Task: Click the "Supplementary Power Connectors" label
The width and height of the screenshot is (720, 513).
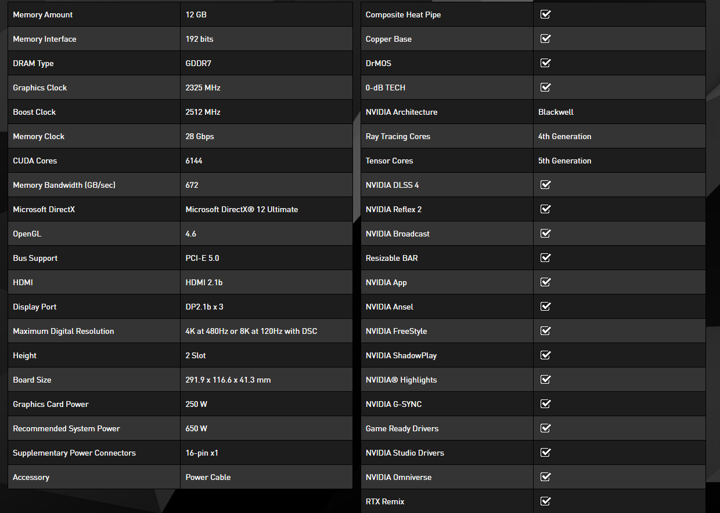Action: (74, 453)
